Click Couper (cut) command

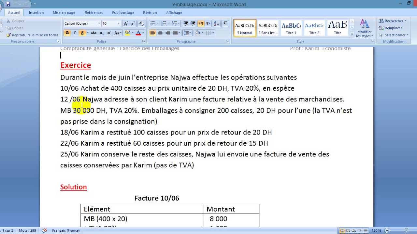click(x=15, y=21)
